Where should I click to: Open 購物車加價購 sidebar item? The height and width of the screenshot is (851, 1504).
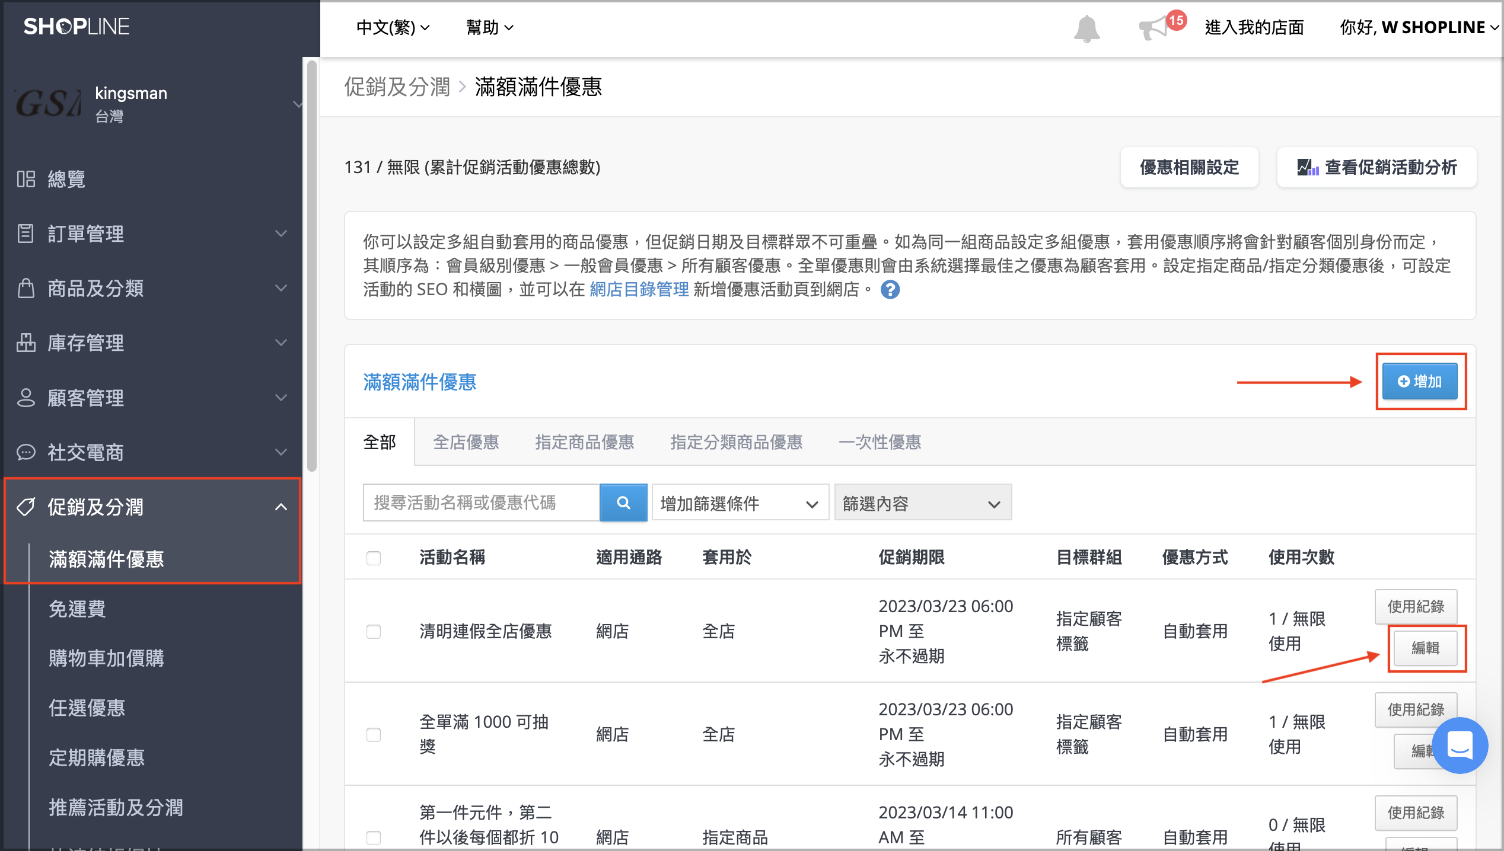[106, 658]
